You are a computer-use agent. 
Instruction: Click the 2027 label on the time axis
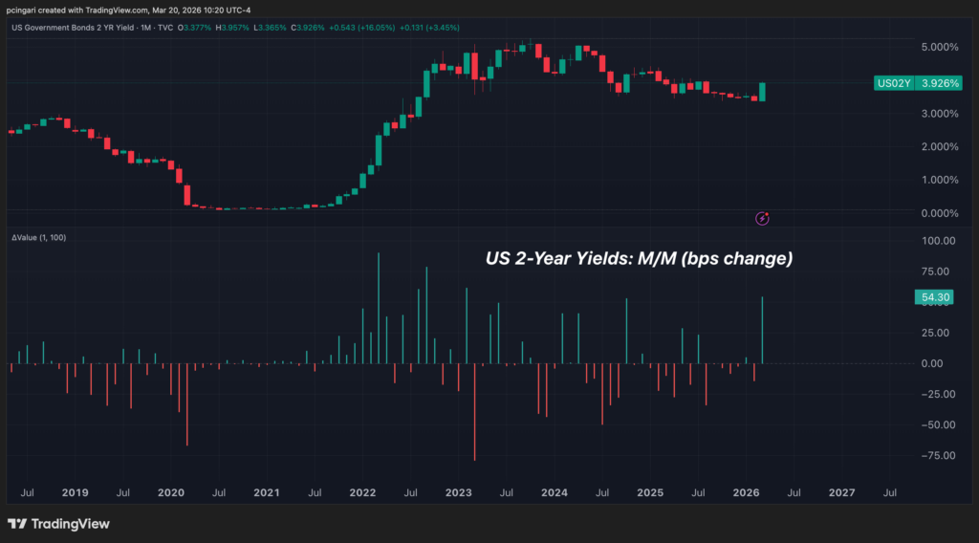(841, 492)
